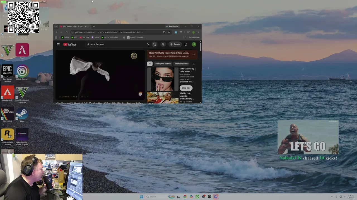Select the Grand Theft Auto V Enhanced shortcut
This screenshot has width=357, height=200.
(x=22, y=95)
